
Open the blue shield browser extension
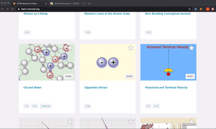(196, 9)
